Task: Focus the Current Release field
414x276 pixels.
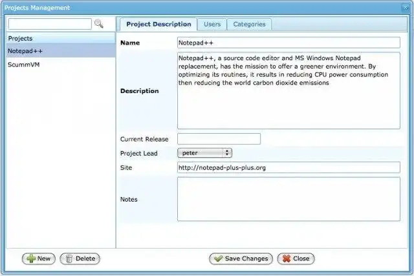Action: pos(219,139)
